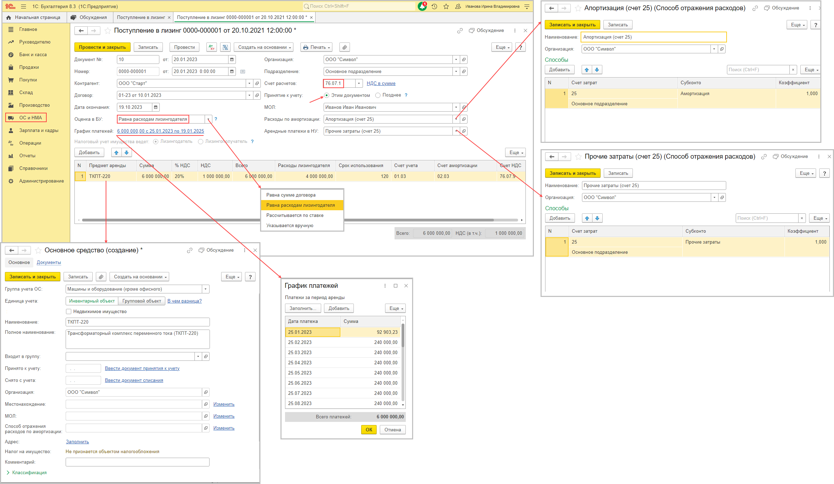This screenshot has height=484, width=834.
Task: Click the Дт/Кт postings icon
Action: [x=212, y=47]
